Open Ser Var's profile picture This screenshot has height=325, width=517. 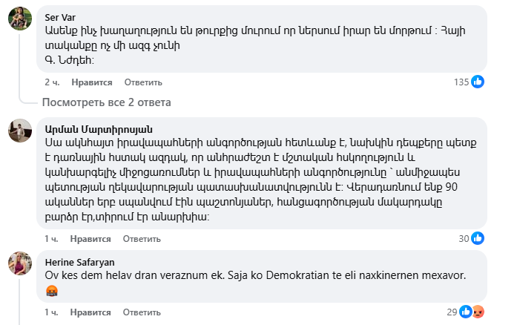pos(19,19)
